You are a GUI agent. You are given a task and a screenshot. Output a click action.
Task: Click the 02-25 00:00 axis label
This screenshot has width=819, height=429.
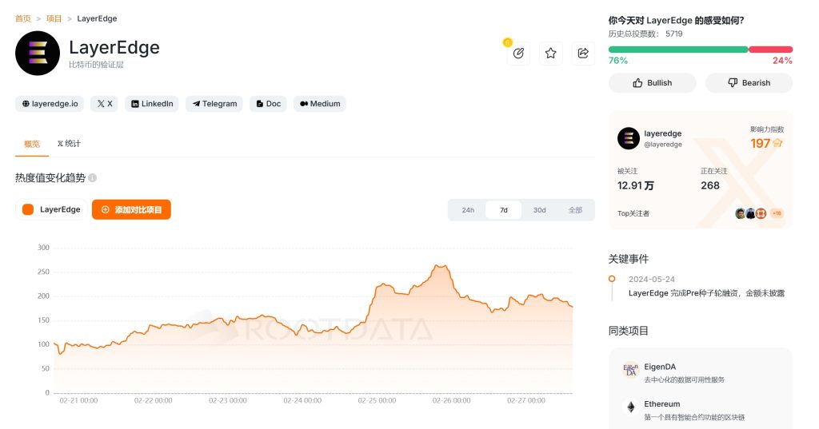(x=378, y=401)
